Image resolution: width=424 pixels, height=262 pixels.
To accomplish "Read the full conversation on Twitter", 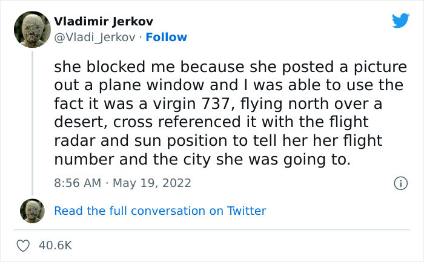I will (x=160, y=211).
